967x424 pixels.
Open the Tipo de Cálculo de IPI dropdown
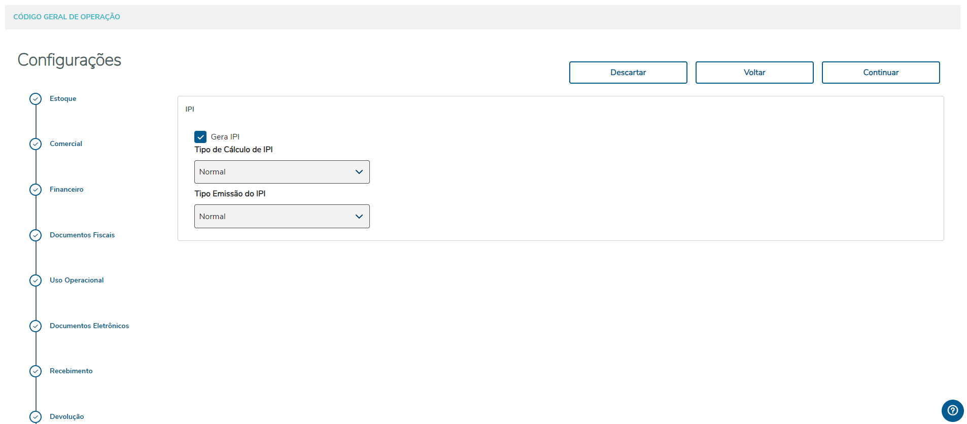(x=282, y=172)
